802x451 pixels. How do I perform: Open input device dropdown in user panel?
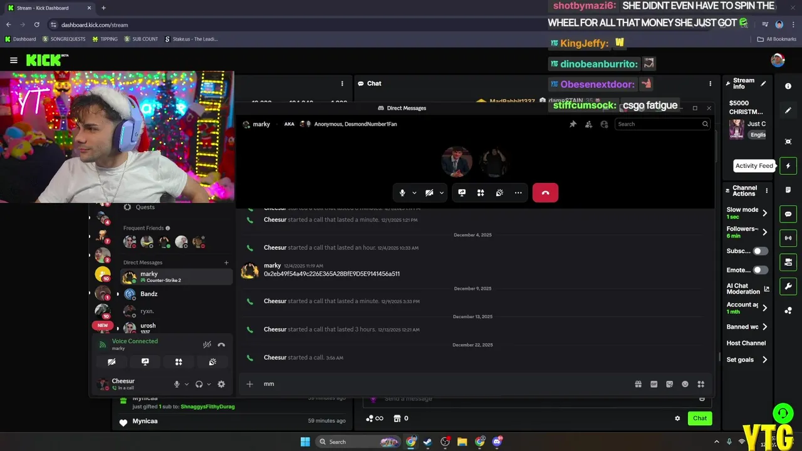pyautogui.click(x=186, y=384)
